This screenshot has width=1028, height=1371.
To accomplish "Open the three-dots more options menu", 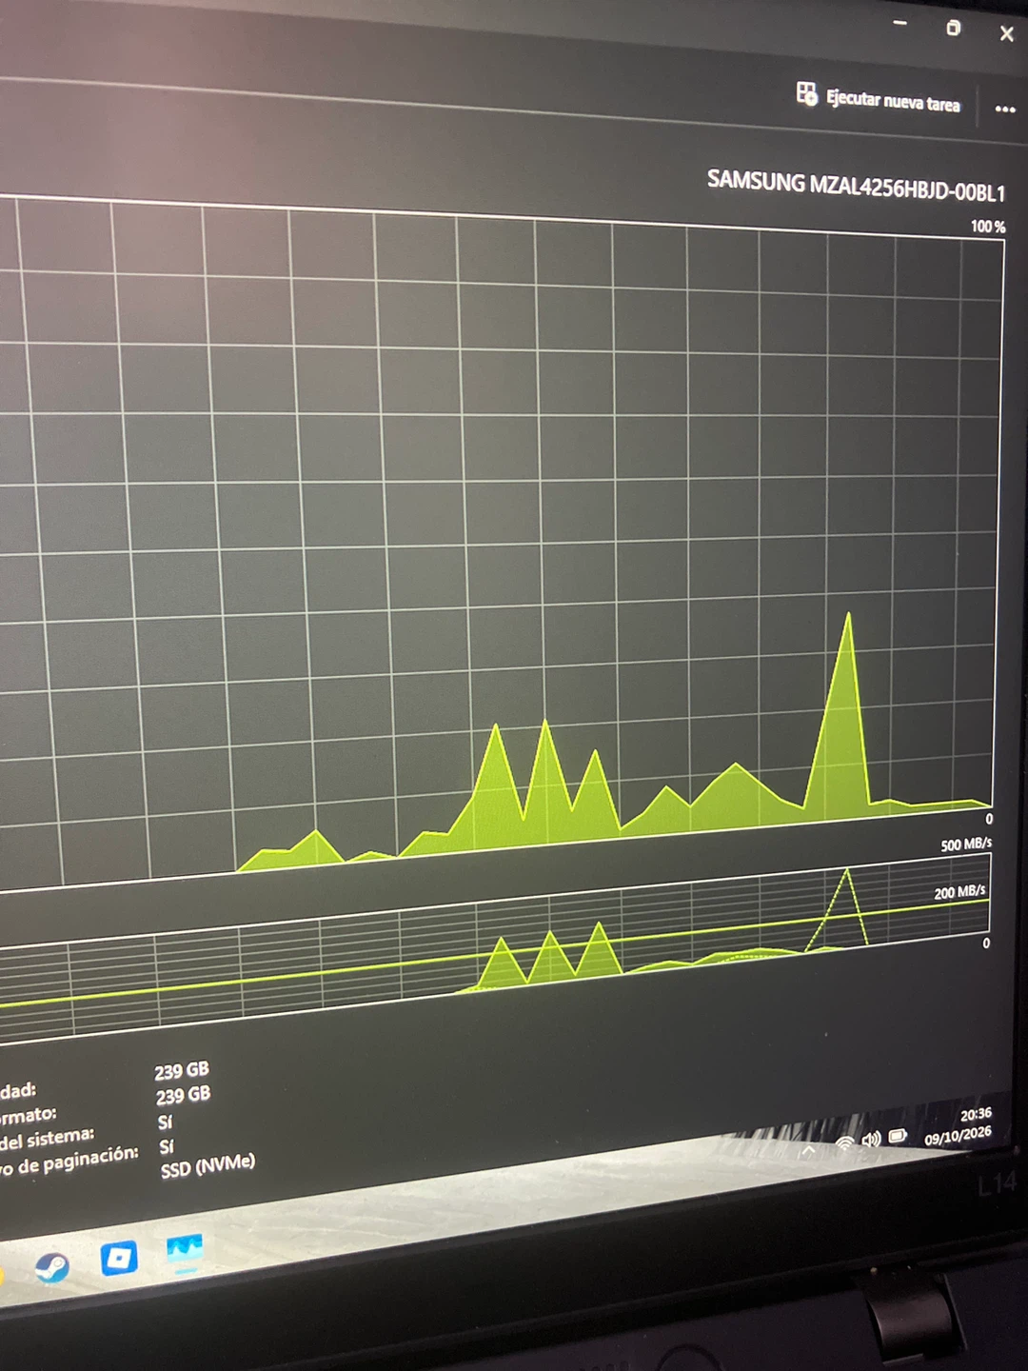I will [1005, 109].
